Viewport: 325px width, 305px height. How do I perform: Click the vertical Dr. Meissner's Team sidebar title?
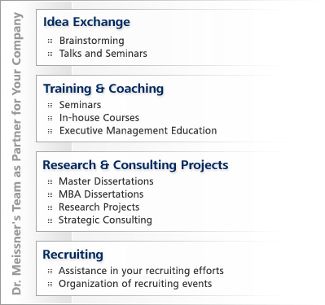click(16, 154)
